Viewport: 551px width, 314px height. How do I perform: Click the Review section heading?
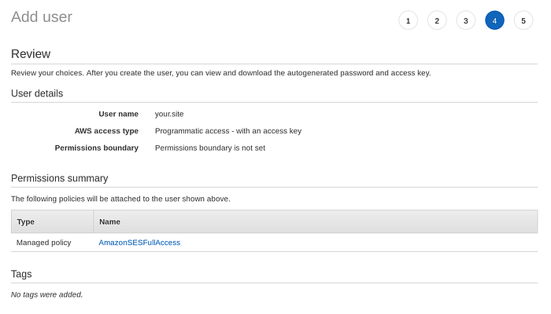[31, 54]
